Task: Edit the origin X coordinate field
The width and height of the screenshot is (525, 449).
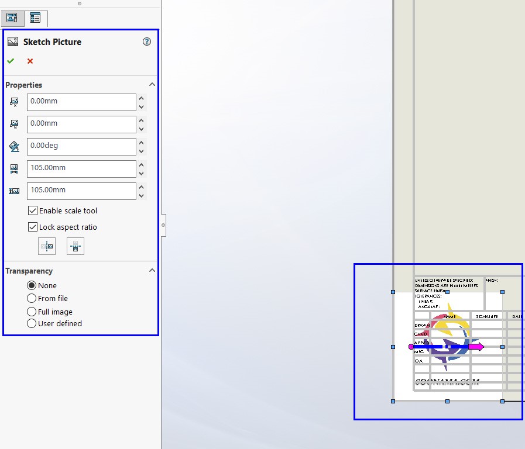Action: tap(81, 102)
